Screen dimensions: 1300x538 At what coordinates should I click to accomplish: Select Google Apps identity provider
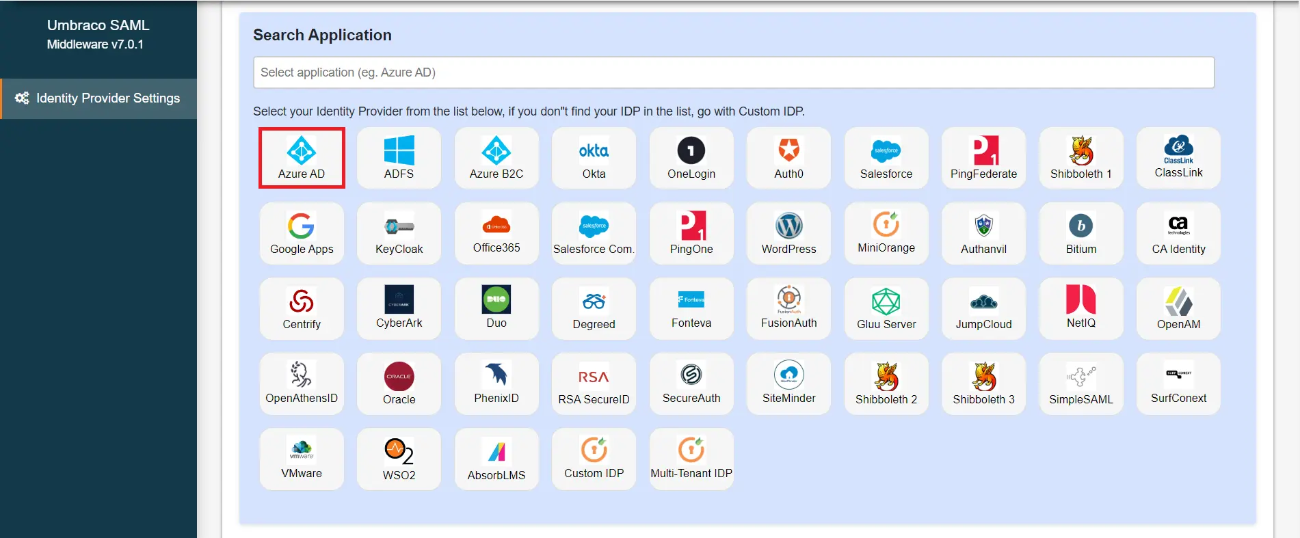pyautogui.click(x=302, y=233)
